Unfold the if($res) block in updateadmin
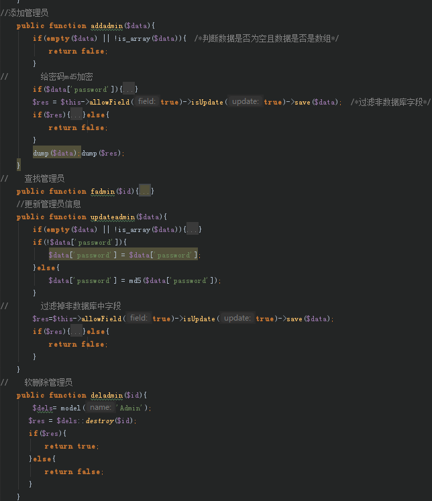 77,331
